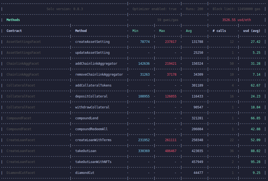Click the # calls column header

[x=219, y=31]
